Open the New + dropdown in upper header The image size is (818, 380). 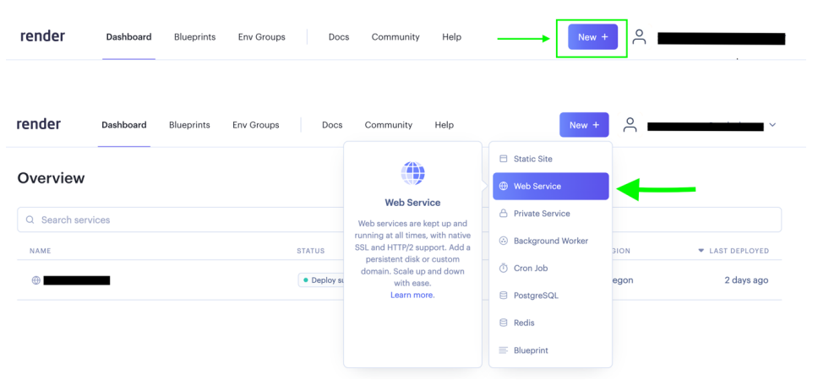pyautogui.click(x=592, y=37)
